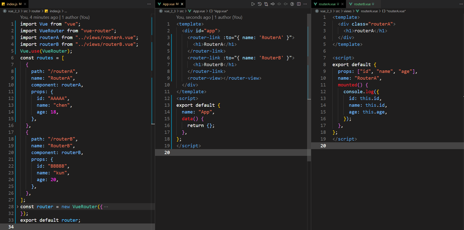
Task: Click 'Vue.use(VueRouter);' on line 5
Action: point(46,51)
